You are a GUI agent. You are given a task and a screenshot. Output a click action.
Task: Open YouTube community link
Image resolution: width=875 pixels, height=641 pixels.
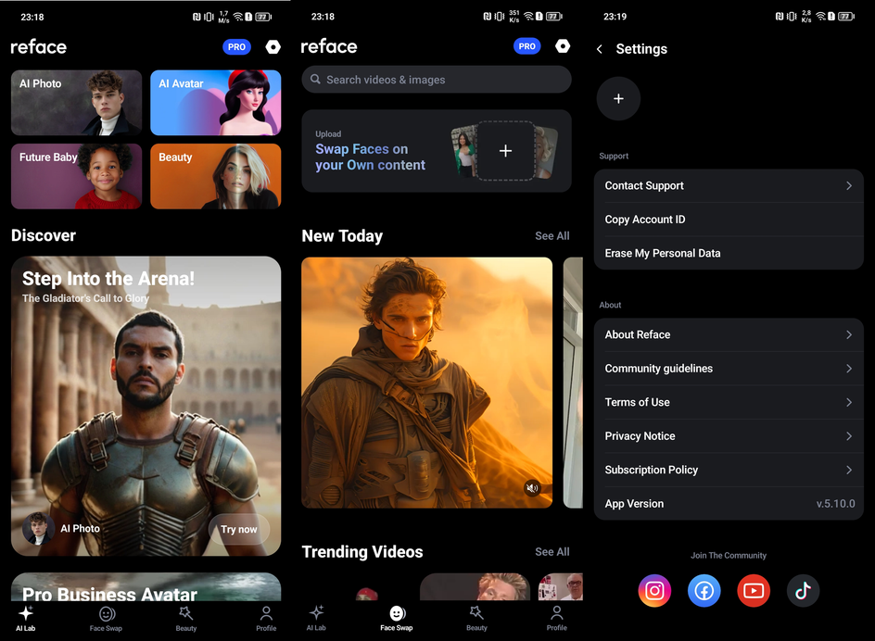754,590
